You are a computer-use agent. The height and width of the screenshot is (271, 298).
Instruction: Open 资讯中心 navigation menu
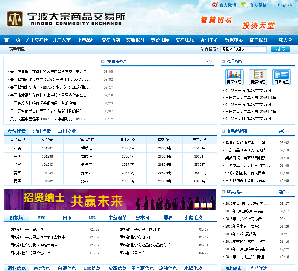pyautogui.click(x=209, y=40)
